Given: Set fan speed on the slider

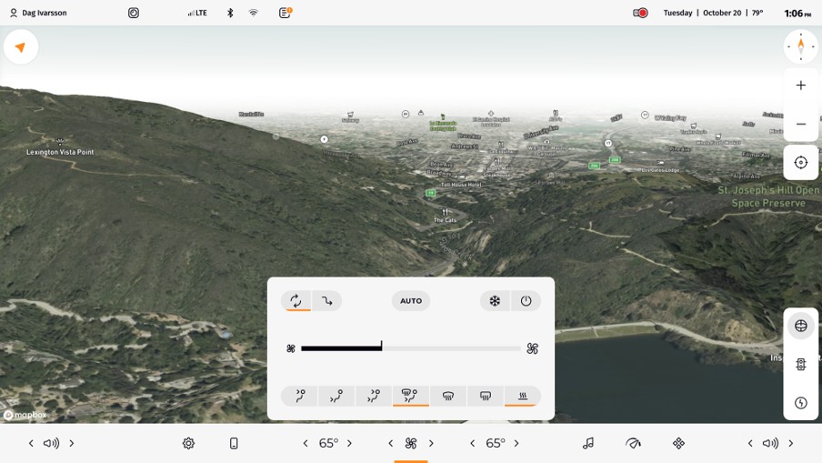Looking at the screenshot, I should (x=411, y=348).
